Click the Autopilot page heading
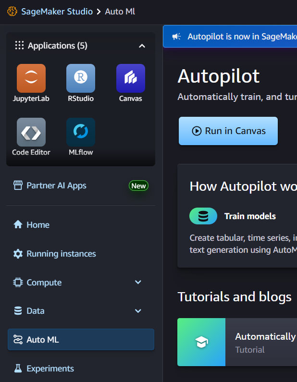The height and width of the screenshot is (382, 297). click(219, 76)
